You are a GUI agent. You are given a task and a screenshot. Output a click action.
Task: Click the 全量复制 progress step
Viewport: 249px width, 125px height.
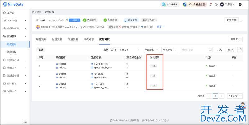[x=110, y=20]
